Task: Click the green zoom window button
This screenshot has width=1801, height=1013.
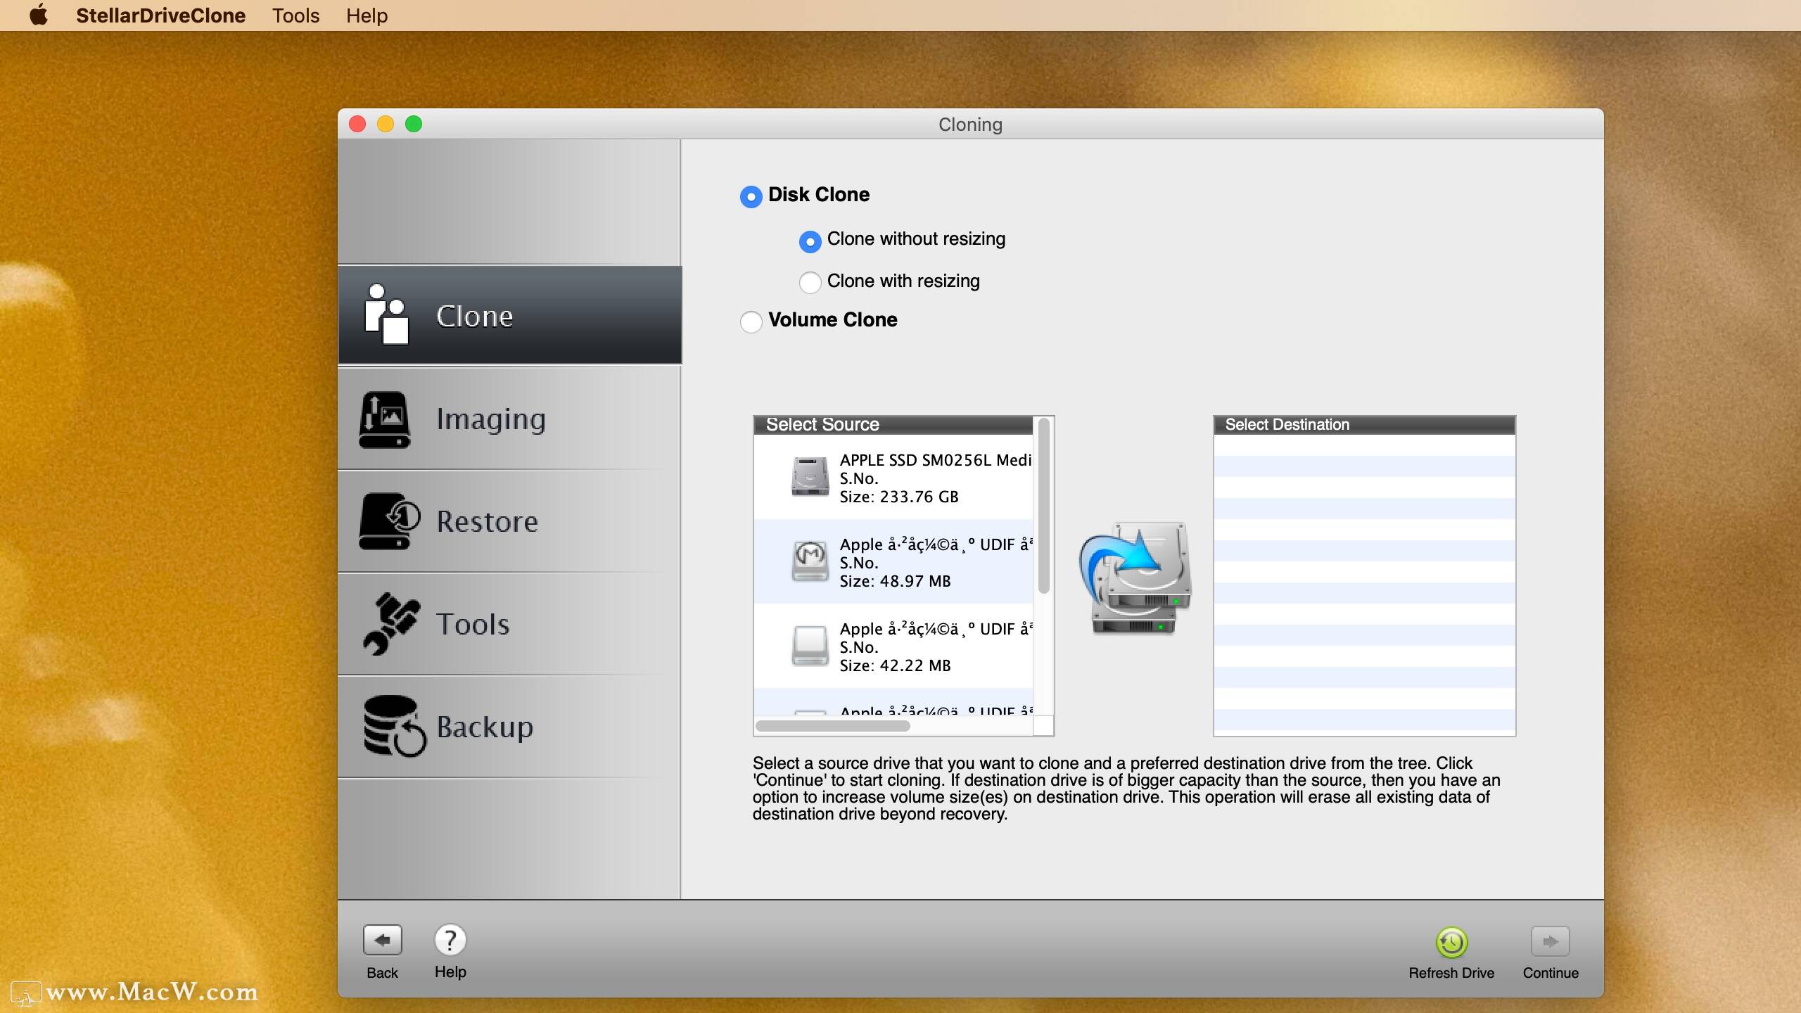Action: coord(414,125)
